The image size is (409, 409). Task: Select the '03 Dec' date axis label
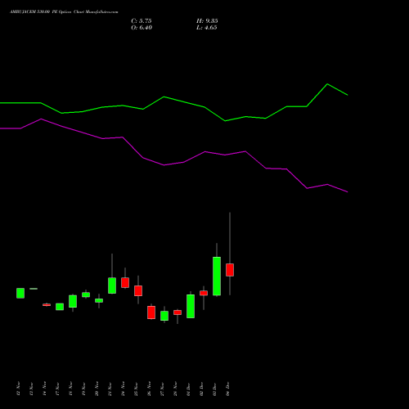click(214, 389)
